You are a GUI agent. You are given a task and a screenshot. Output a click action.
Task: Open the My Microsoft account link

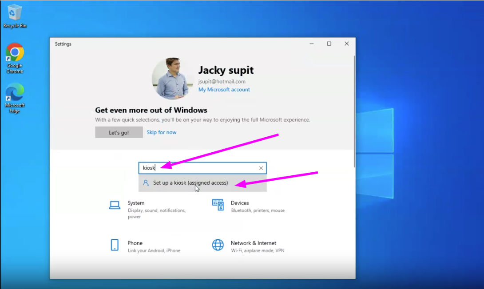tap(224, 90)
